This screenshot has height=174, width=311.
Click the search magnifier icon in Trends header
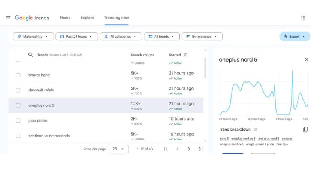point(30,55)
